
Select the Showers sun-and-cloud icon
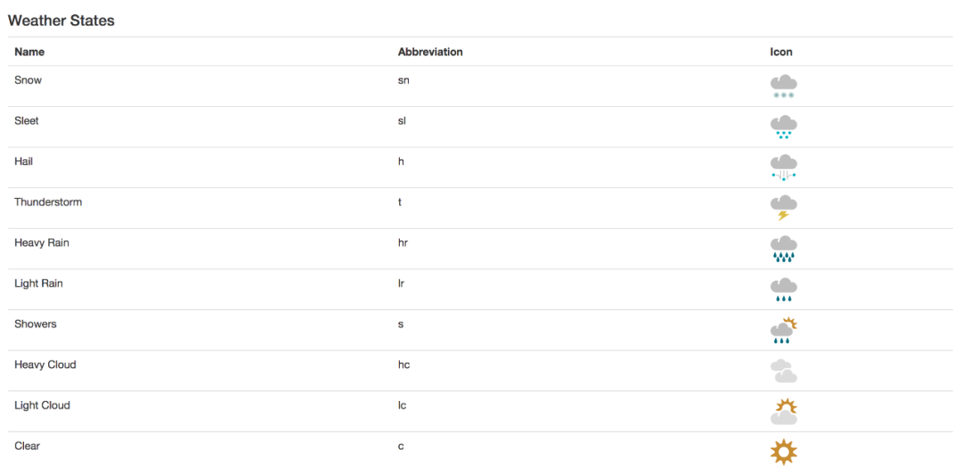pos(784,331)
